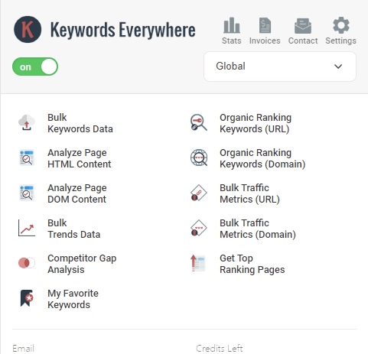Click the Analyze Page HTML Content icon
The width and height of the screenshot is (368, 354).
(27, 158)
